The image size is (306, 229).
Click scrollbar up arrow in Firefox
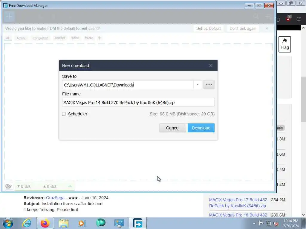coord(303,28)
